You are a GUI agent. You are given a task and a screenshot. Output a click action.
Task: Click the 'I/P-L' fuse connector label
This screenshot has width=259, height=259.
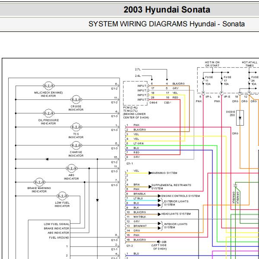[208, 97]
